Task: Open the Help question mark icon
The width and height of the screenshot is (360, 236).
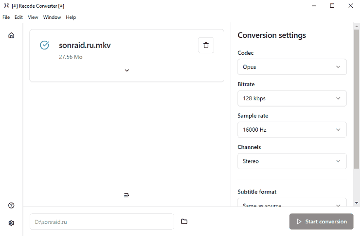Action: coord(11,205)
